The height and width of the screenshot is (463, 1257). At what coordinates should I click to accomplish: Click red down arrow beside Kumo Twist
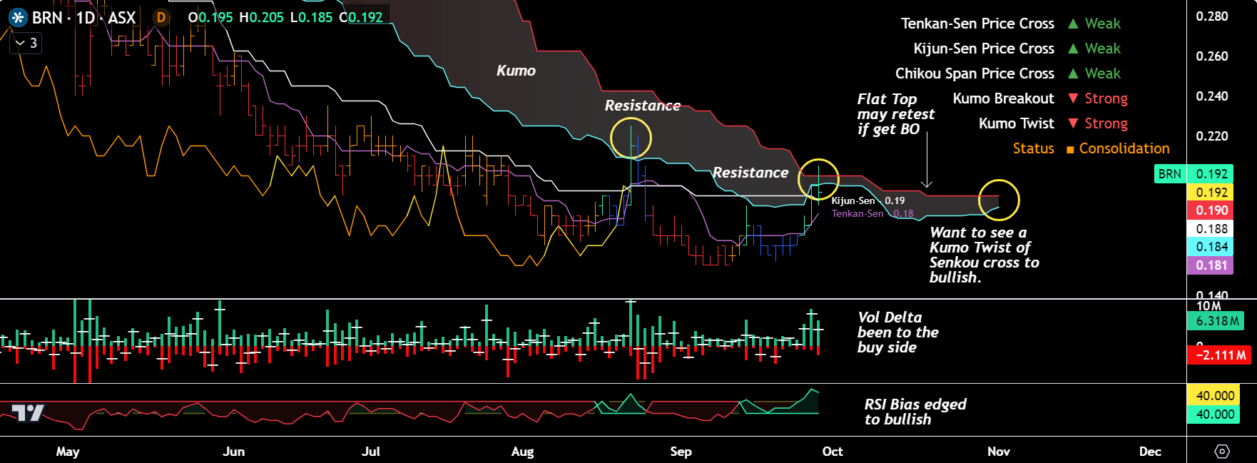[x=1073, y=123]
